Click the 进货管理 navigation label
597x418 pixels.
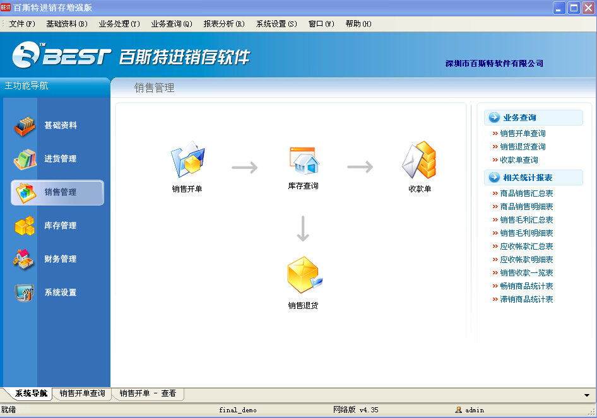(x=61, y=159)
